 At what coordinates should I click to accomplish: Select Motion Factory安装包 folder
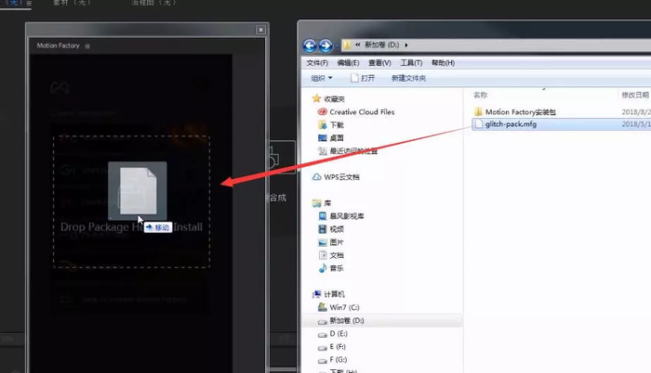click(x=515, y=112)
